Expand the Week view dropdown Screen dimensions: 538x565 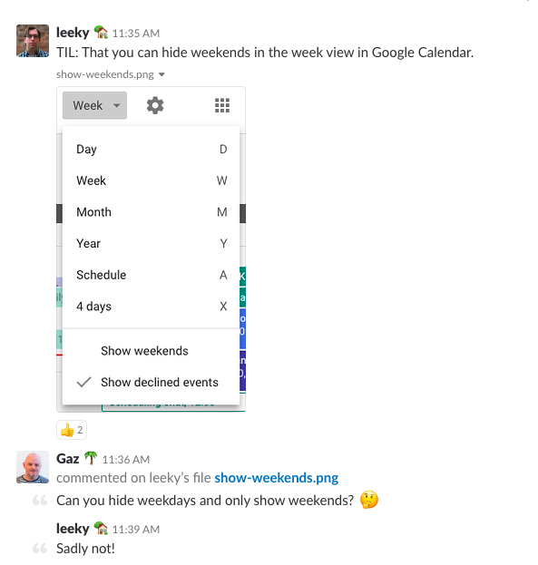pyautogui.click(x=94, y=105)
